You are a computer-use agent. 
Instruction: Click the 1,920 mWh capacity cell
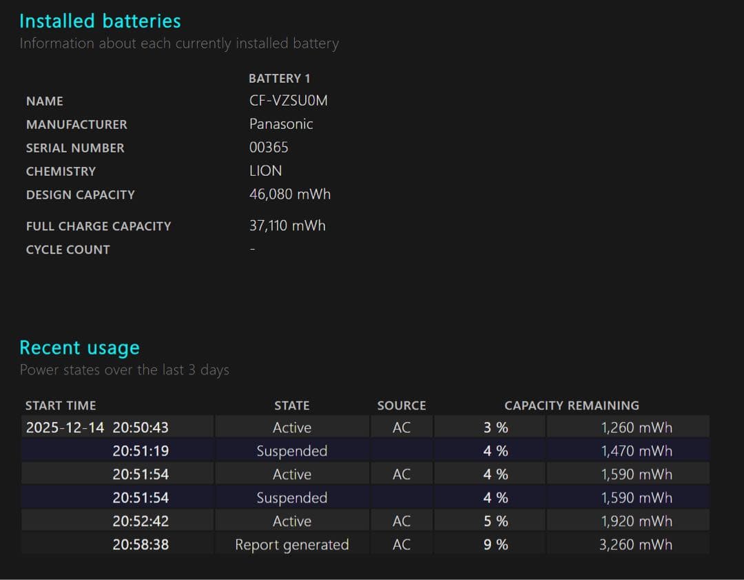click(x=635, y=521)
